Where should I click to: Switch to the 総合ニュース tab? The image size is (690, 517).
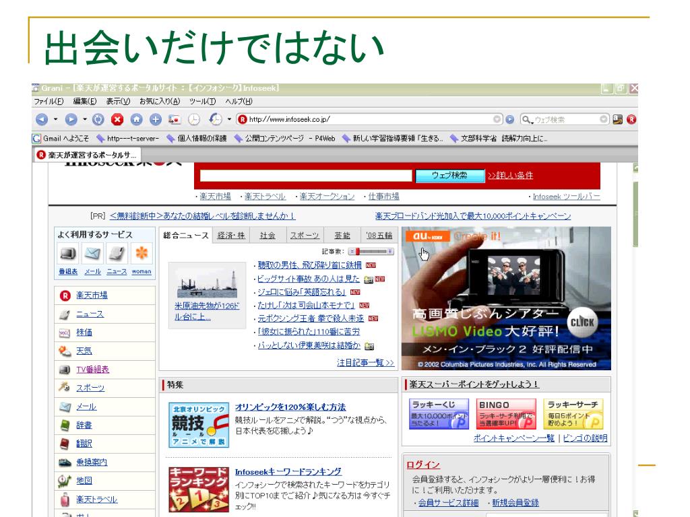(x=185, y=235)
